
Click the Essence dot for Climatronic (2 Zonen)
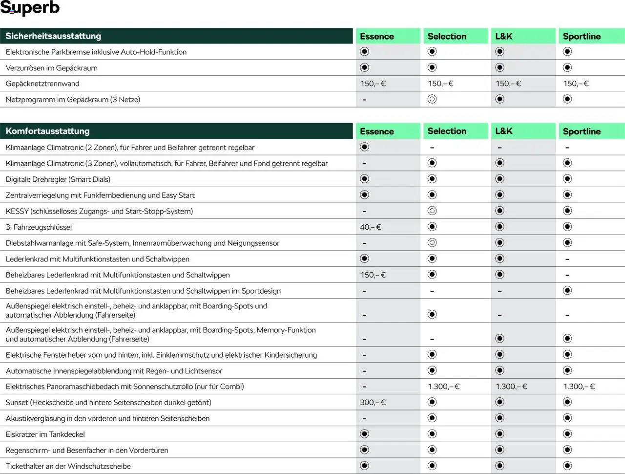click(x=364, y=147)
